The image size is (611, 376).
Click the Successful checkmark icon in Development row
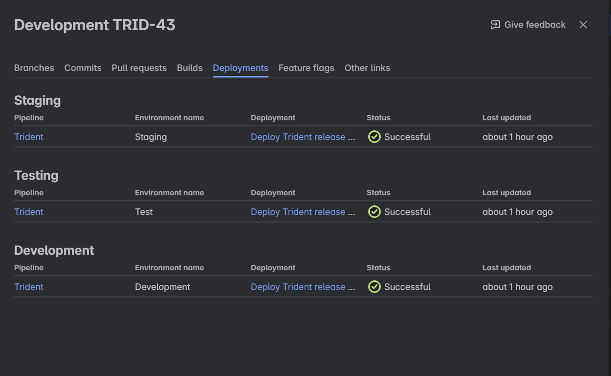tap(374, 286)
